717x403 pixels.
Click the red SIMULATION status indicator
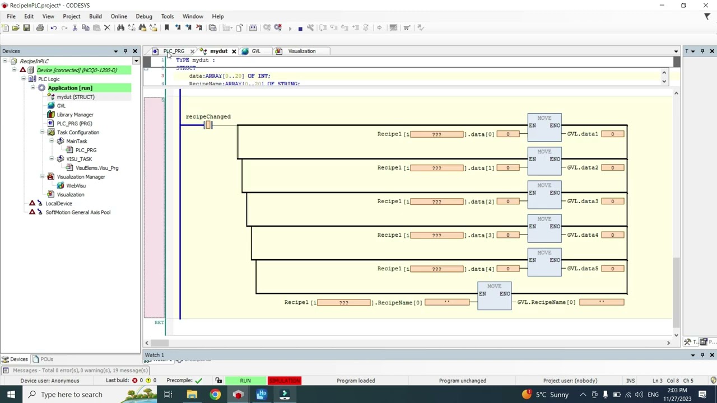(x=285, y=381)
